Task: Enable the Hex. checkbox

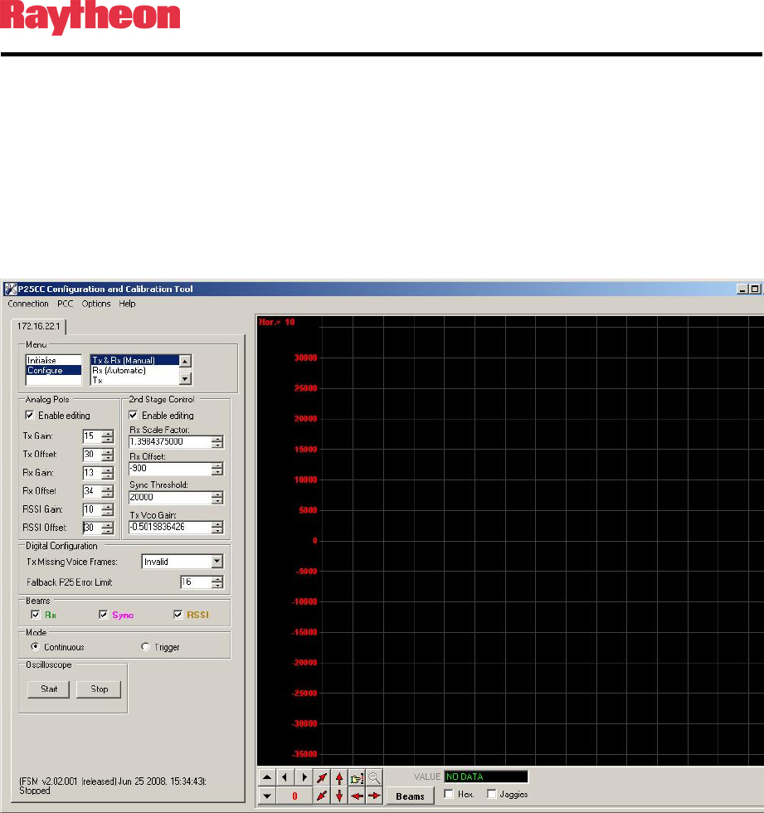Action: coord(449,794)
